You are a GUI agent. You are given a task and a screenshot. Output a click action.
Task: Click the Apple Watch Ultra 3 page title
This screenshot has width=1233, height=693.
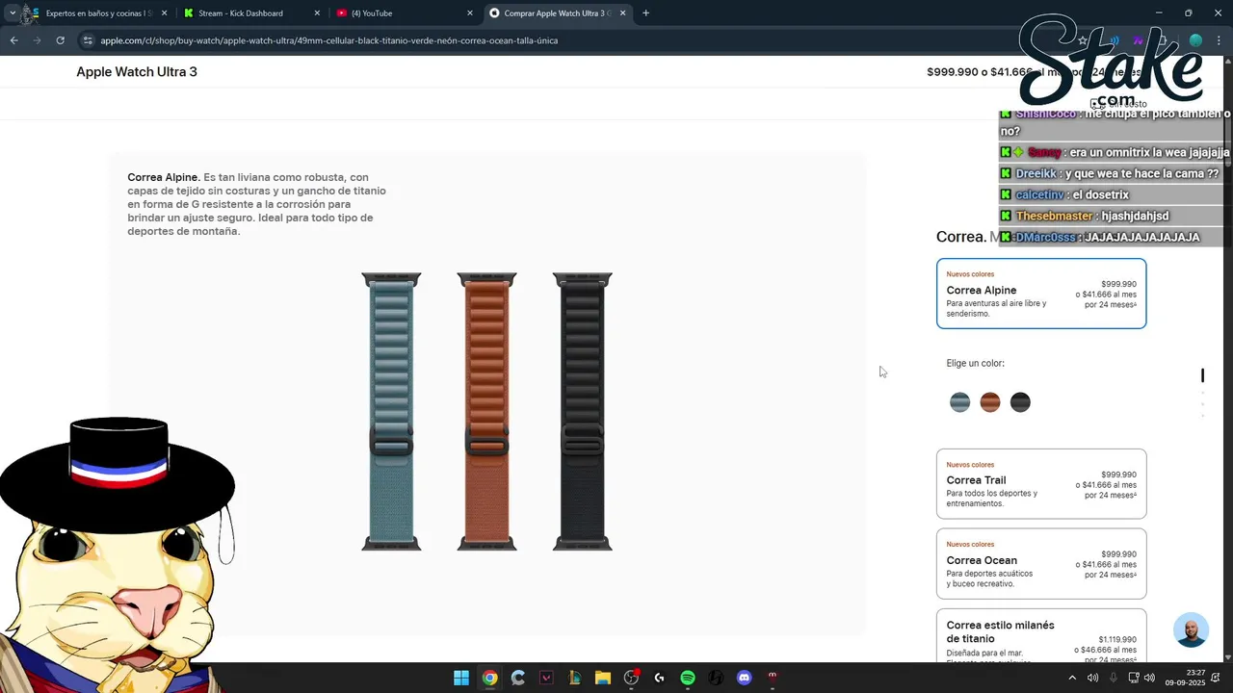[137, 72]
